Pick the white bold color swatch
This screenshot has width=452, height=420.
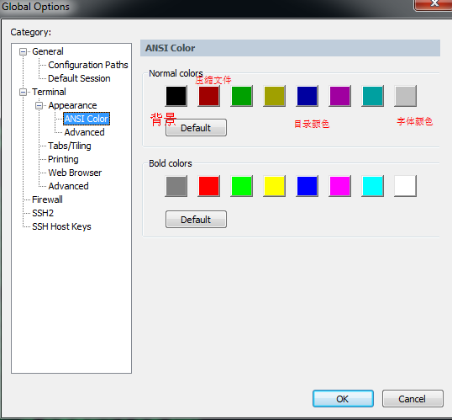click(405, 186)
